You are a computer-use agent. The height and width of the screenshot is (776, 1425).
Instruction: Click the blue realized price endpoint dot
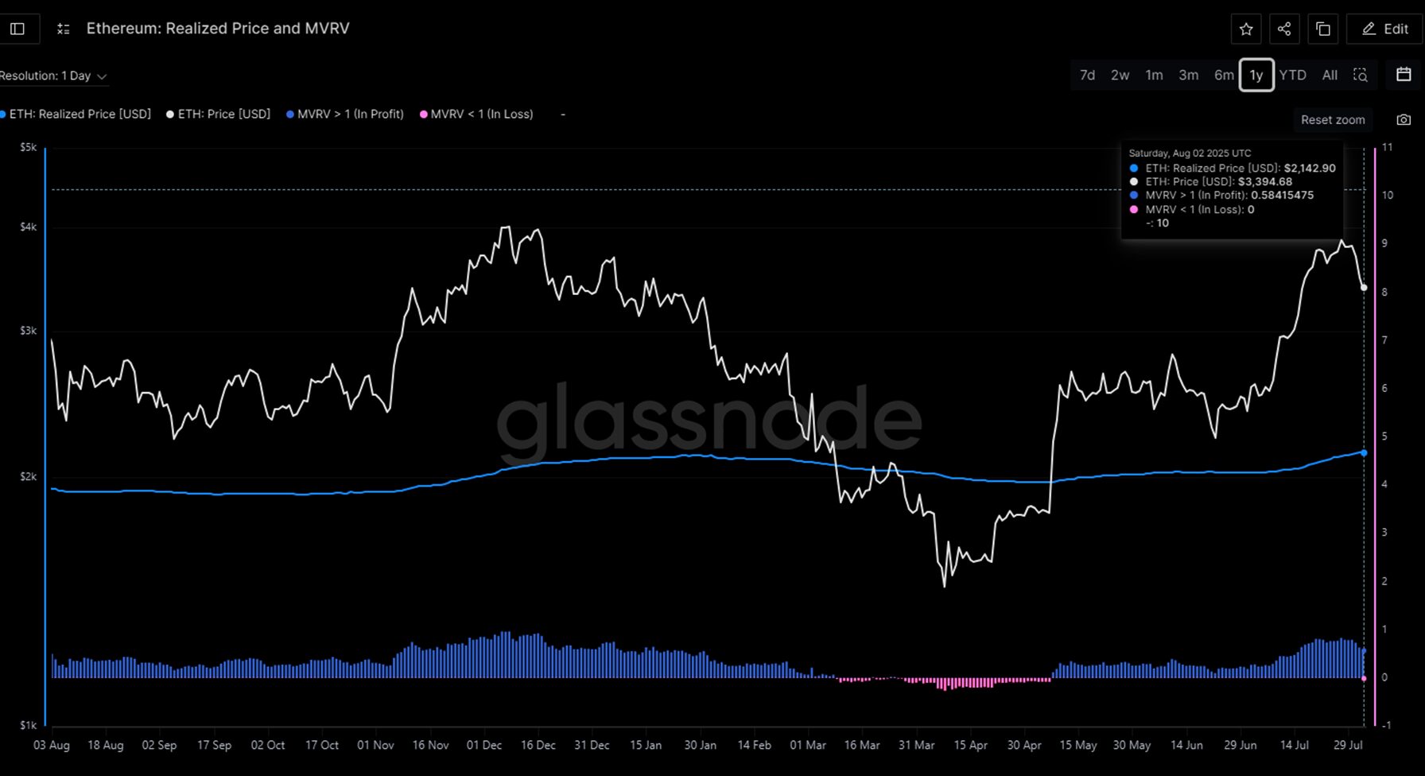pyautogui.click(x=1365, y=452)
